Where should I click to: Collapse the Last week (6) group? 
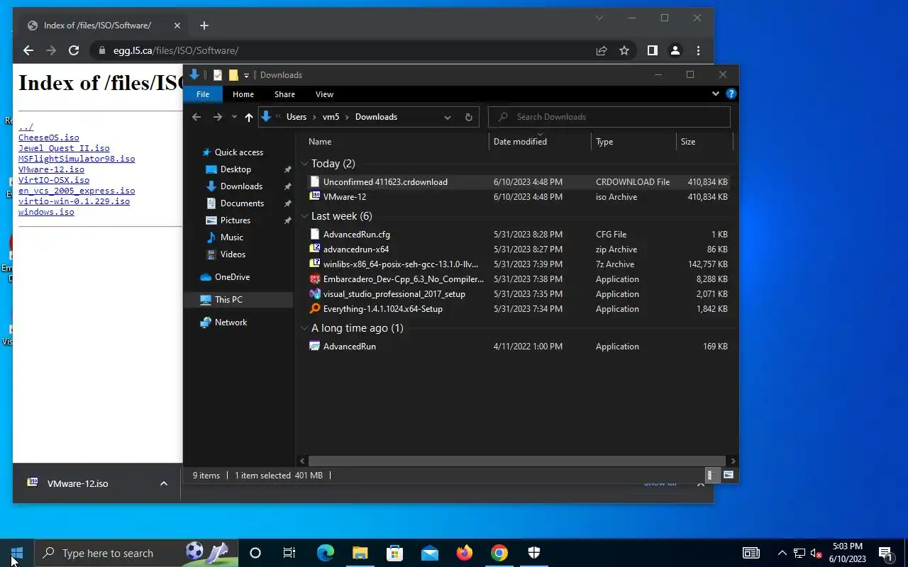point(304,216)
